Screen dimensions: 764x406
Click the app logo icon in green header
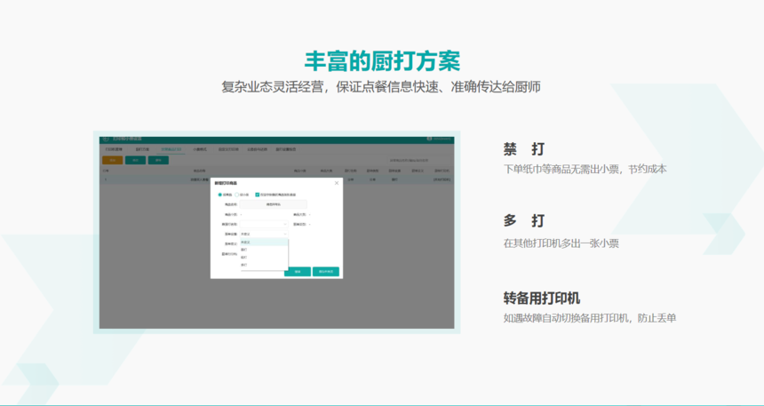click(x=106, y=139)
